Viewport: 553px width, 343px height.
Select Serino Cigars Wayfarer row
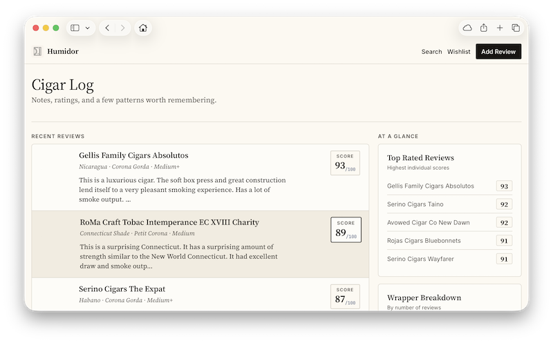(449, 259)
